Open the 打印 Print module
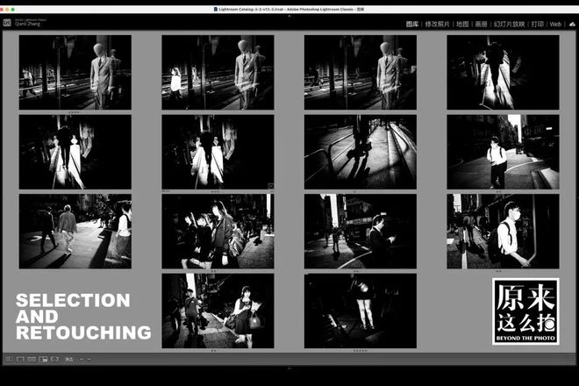The height and width of the screenshot is (386, 579). point(537,24)
